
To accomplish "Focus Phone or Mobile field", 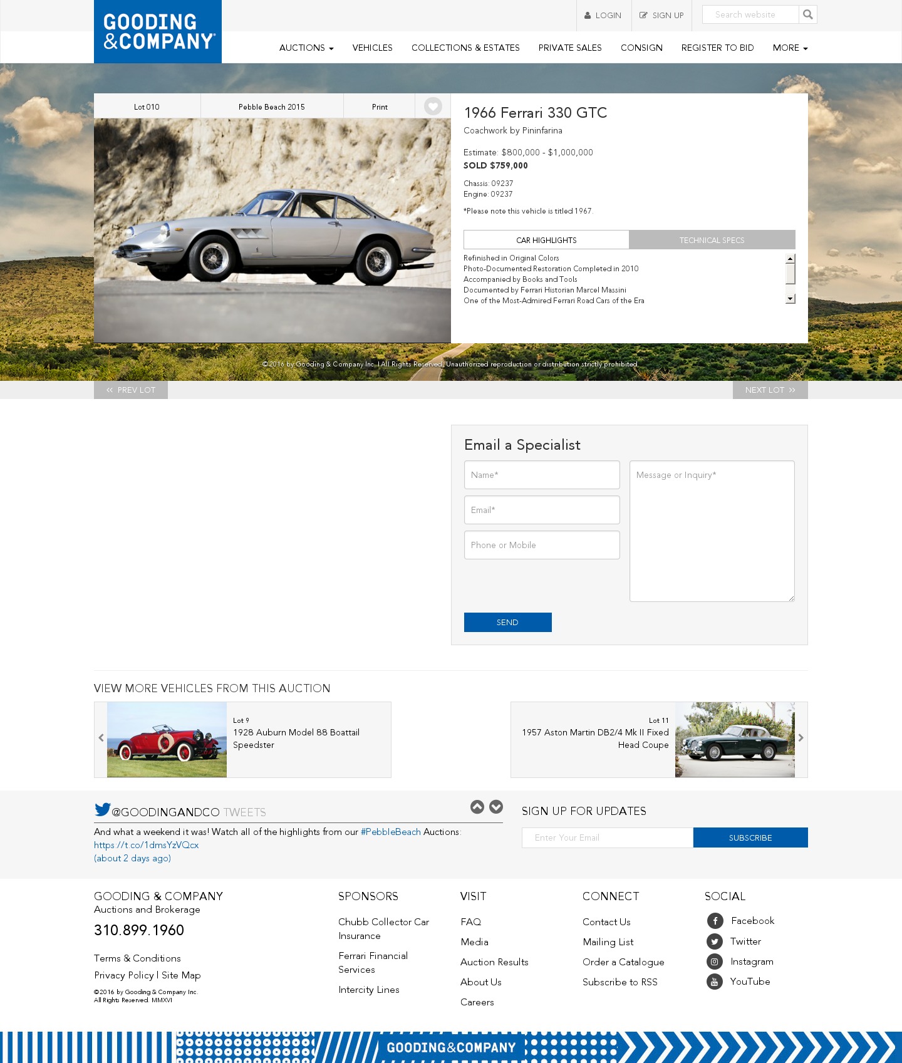I will point(542,545).
